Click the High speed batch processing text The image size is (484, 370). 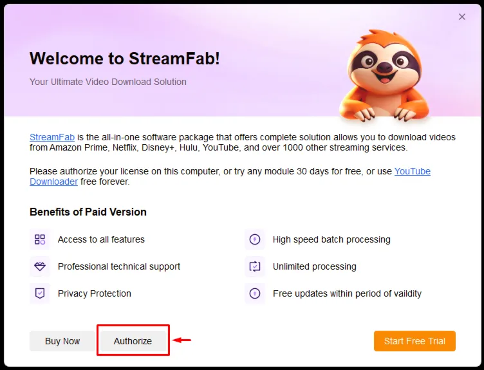pos(331,239)
